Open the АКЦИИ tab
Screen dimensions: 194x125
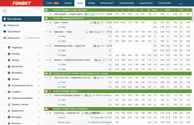point(91,3)
